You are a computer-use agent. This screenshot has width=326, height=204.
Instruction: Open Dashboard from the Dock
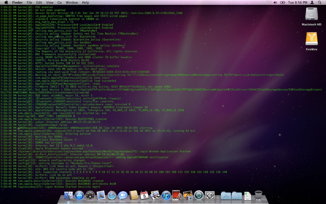pos(90,196)
